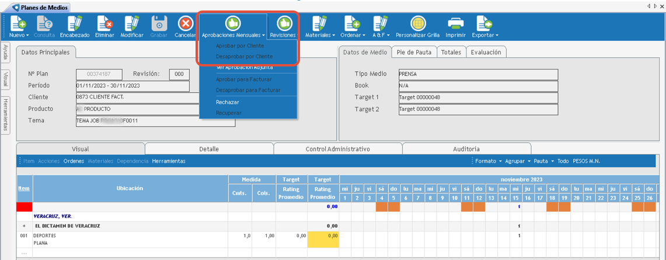
Task: Expand the Materiales dropdown label
Action: 320,35
